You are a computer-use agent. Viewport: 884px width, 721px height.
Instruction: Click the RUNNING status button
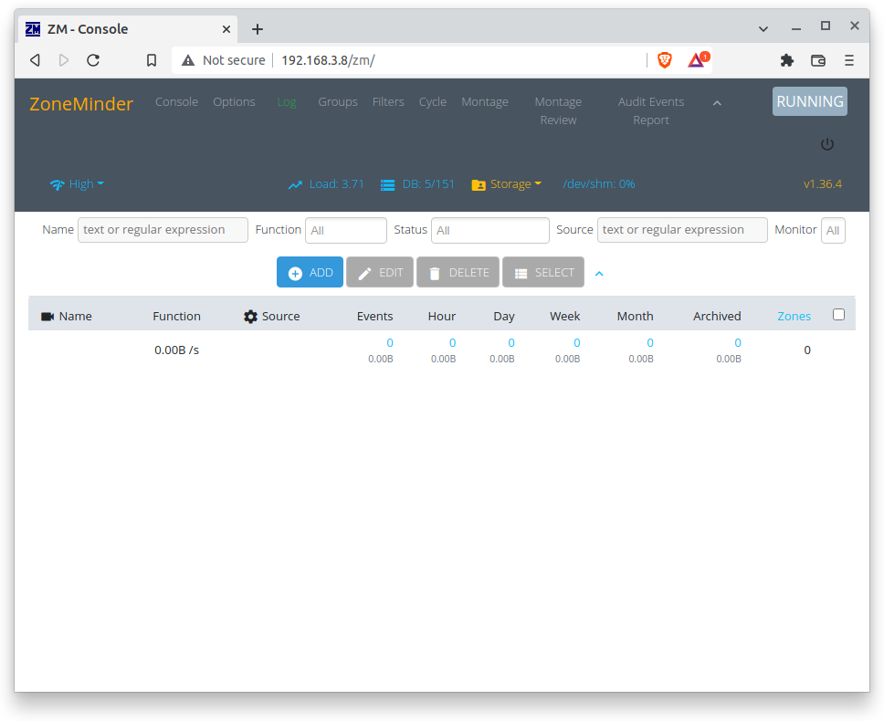point(810,101)
